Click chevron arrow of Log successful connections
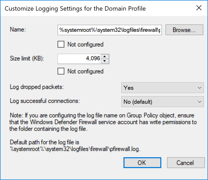The image size is (208, 180). [199, 102]
